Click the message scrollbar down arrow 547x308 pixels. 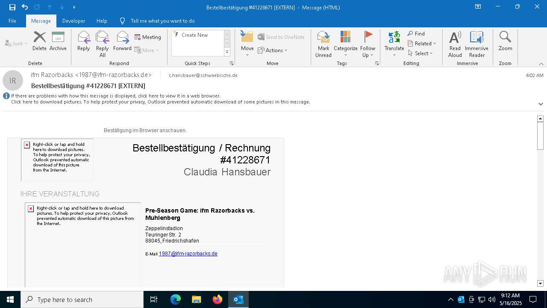coord(540,284)
